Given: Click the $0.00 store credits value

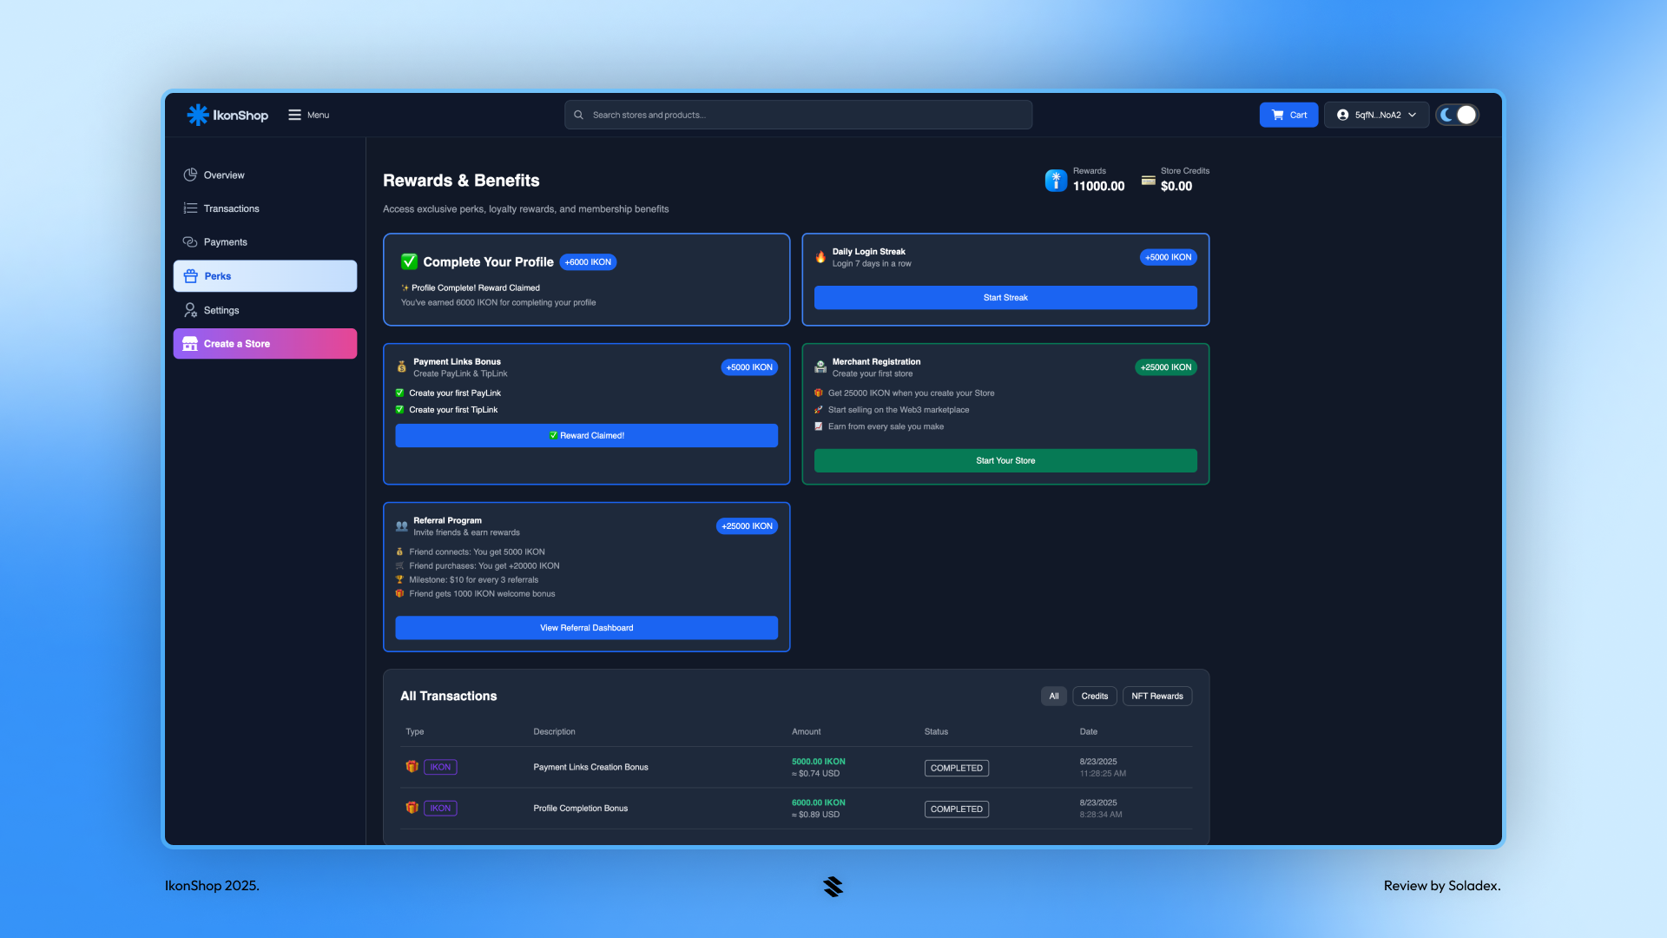Looking at the screenshot, I should click(1176, 186).
